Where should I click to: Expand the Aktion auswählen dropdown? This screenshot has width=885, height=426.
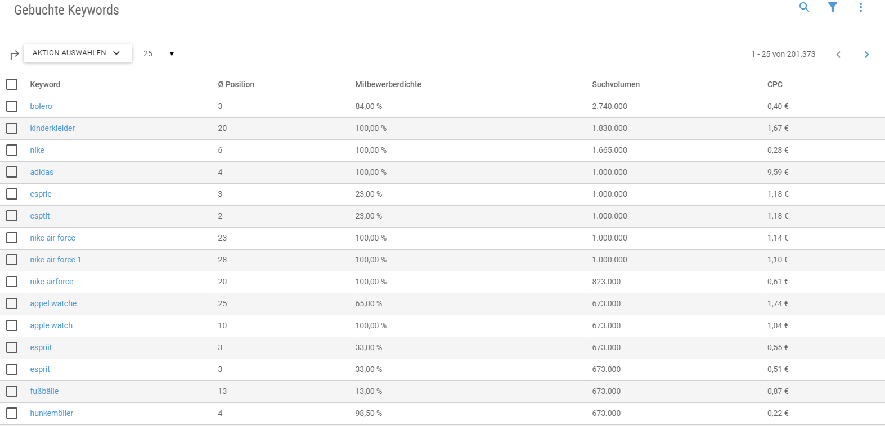point(78,53)
